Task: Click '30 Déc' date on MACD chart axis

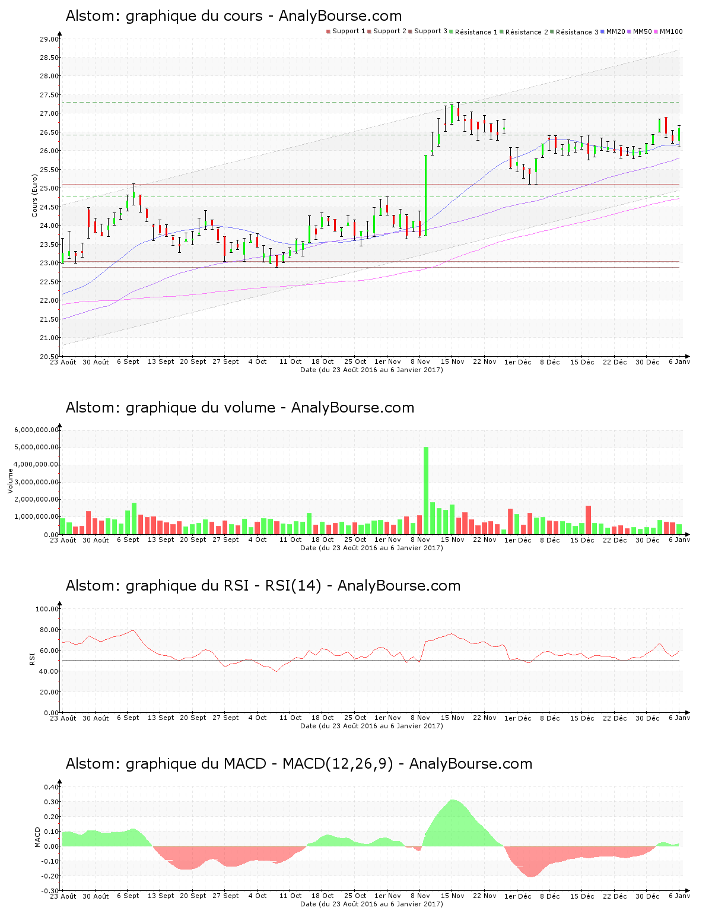Action: (x=647, y=896)
